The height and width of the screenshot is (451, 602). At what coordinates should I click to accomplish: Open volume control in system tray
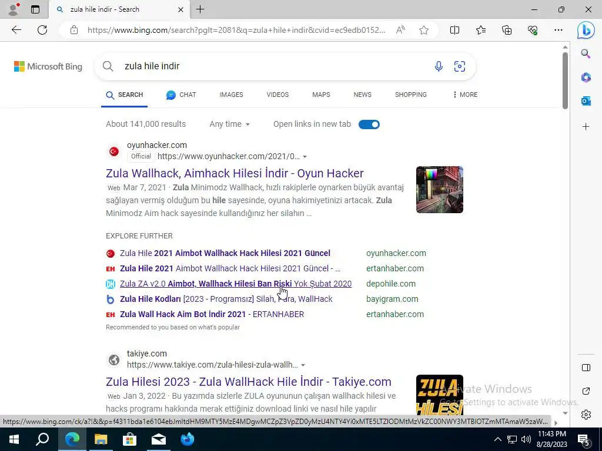[x=526, y=439]
